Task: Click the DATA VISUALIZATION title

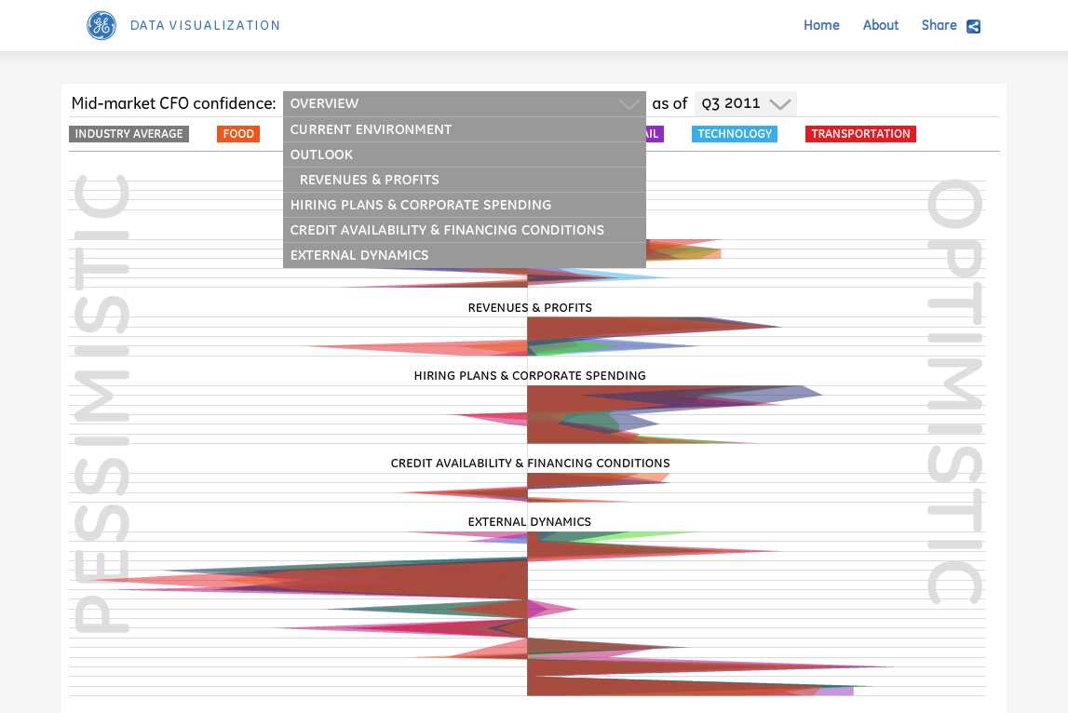Action: pos(205,26)
